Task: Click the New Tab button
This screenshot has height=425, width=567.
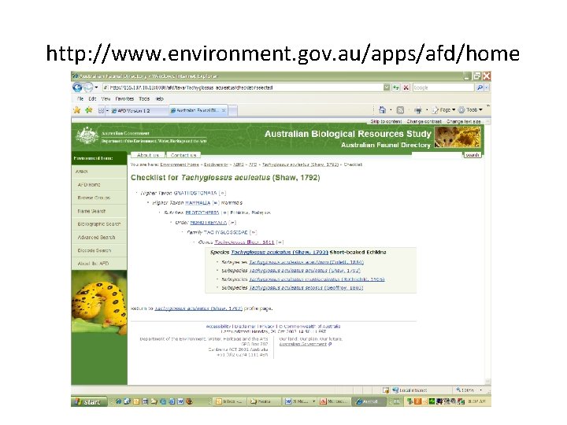Action: click(233, 111)
